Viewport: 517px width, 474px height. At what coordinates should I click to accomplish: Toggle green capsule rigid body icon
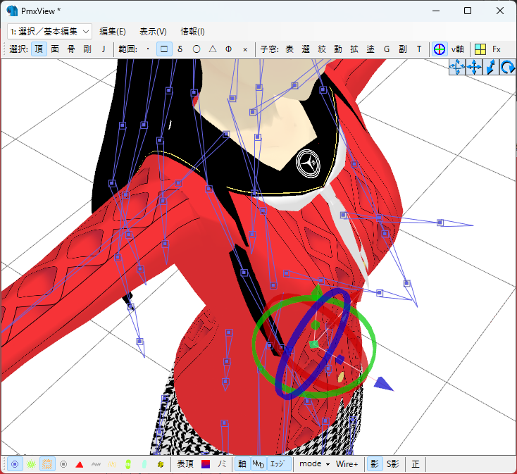pyautogui.click(x=128, y=464)
